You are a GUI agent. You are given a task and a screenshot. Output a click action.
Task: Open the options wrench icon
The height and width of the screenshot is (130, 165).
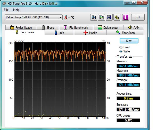pyautogui.click(x=117, y=17)
